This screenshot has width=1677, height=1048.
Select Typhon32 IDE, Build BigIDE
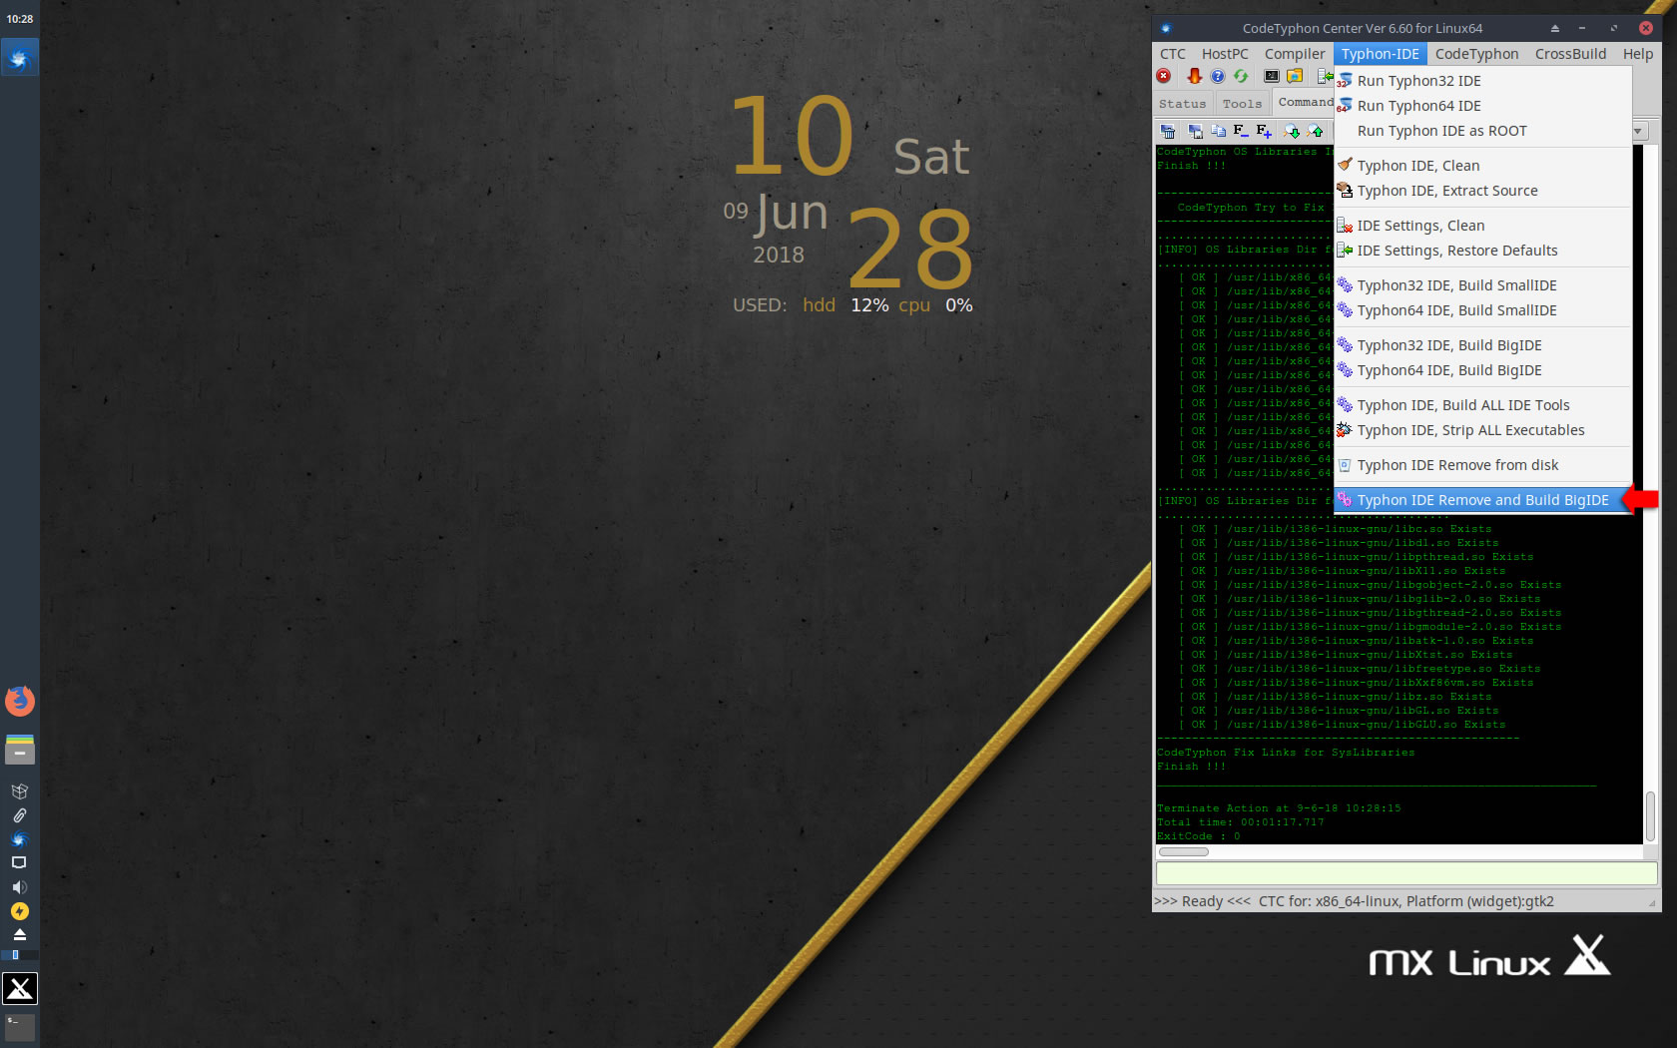click(1482, 345)
